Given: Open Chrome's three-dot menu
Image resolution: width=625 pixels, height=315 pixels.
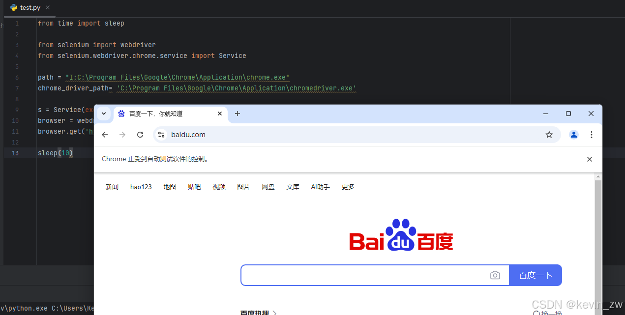Looking at the screenshot, I should coord(592,135).
